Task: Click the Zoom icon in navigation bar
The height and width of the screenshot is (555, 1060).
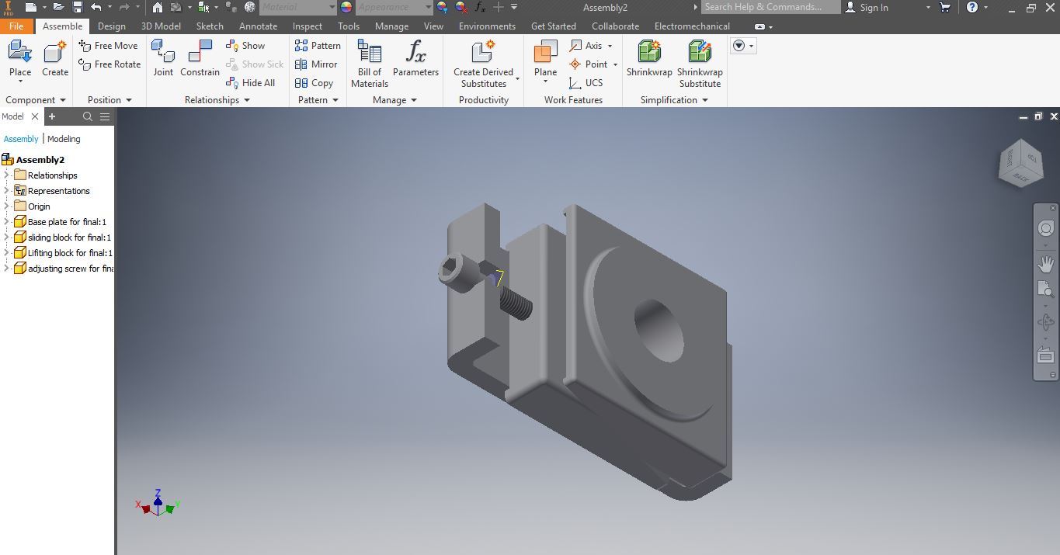Action: click(x=1045, y=289)
